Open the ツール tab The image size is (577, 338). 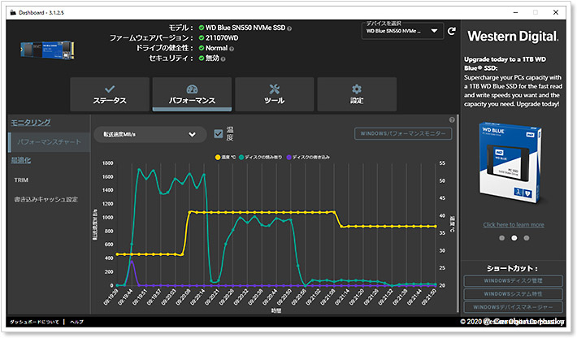[x=275, y=94]
